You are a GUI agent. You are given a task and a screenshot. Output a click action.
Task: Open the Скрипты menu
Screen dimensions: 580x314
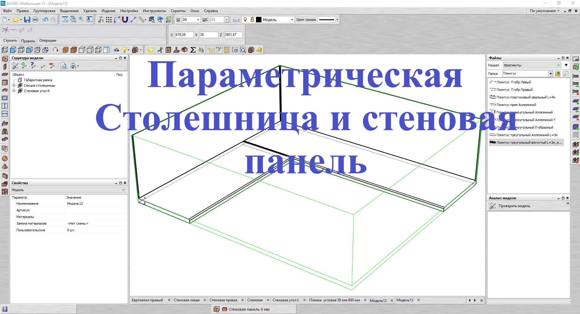(178, 11)
